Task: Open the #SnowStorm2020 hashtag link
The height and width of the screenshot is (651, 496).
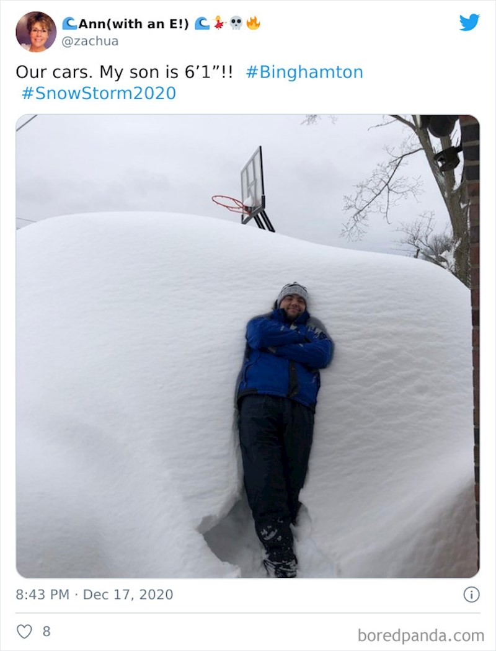Action: click(x=99, y=93)
